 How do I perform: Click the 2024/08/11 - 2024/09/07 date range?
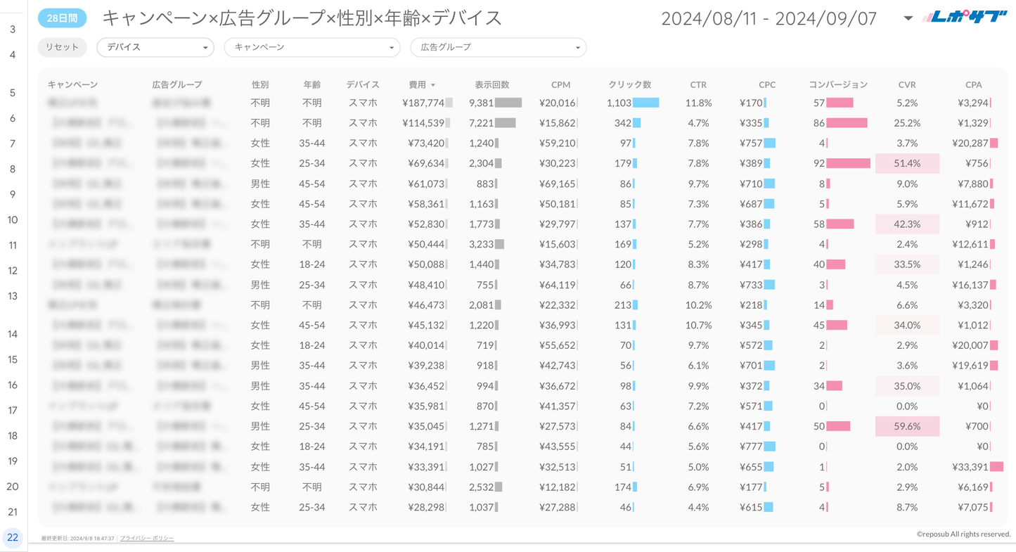coord(769,18)
